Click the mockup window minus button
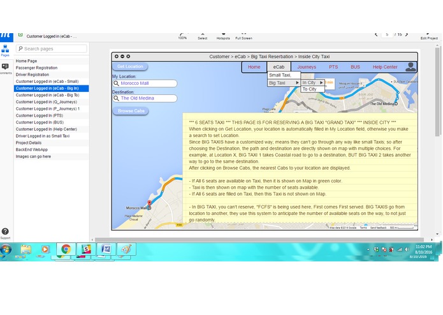 click(122, 57)
